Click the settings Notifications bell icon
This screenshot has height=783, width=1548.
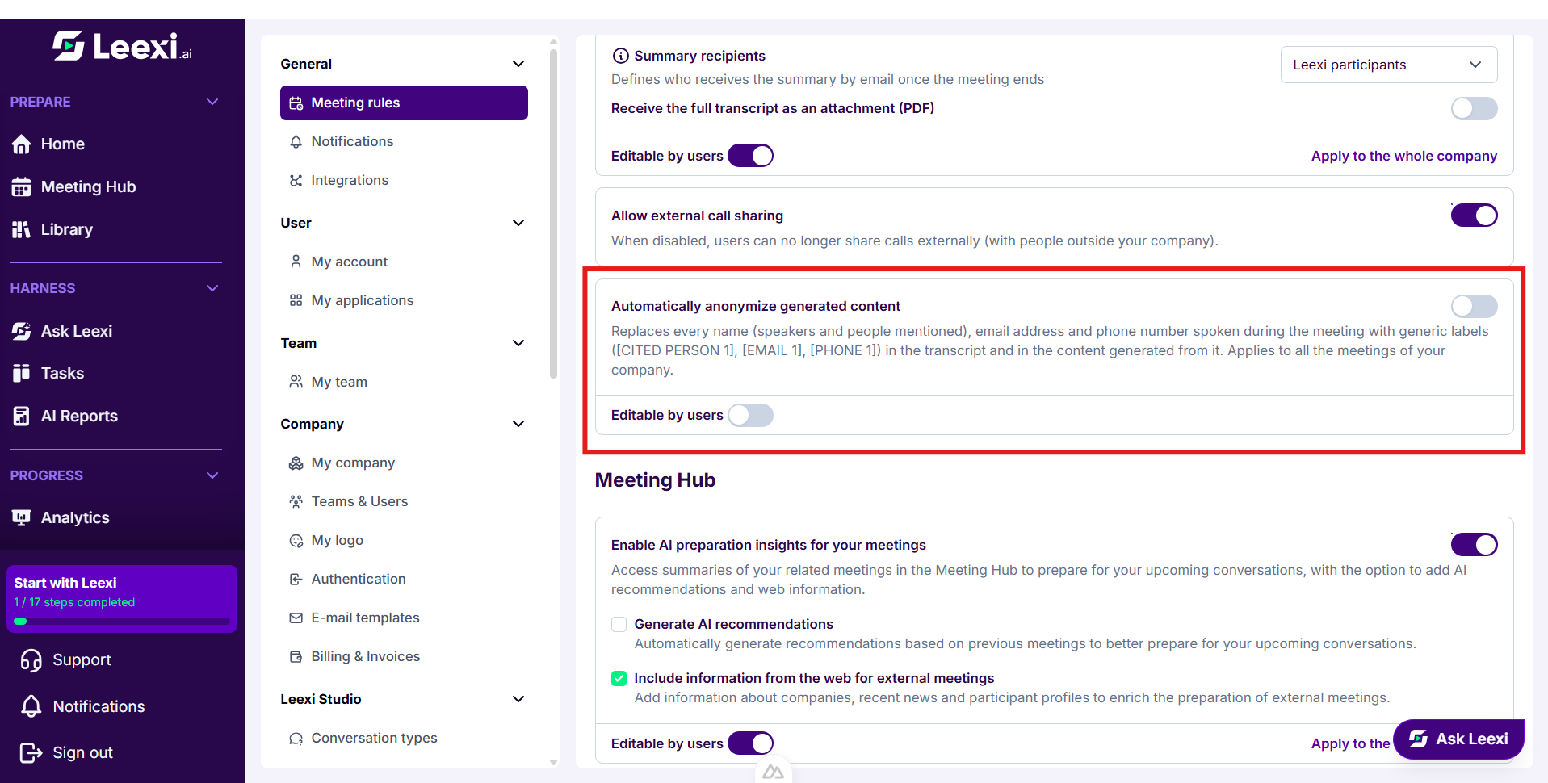tap(296, 141)
